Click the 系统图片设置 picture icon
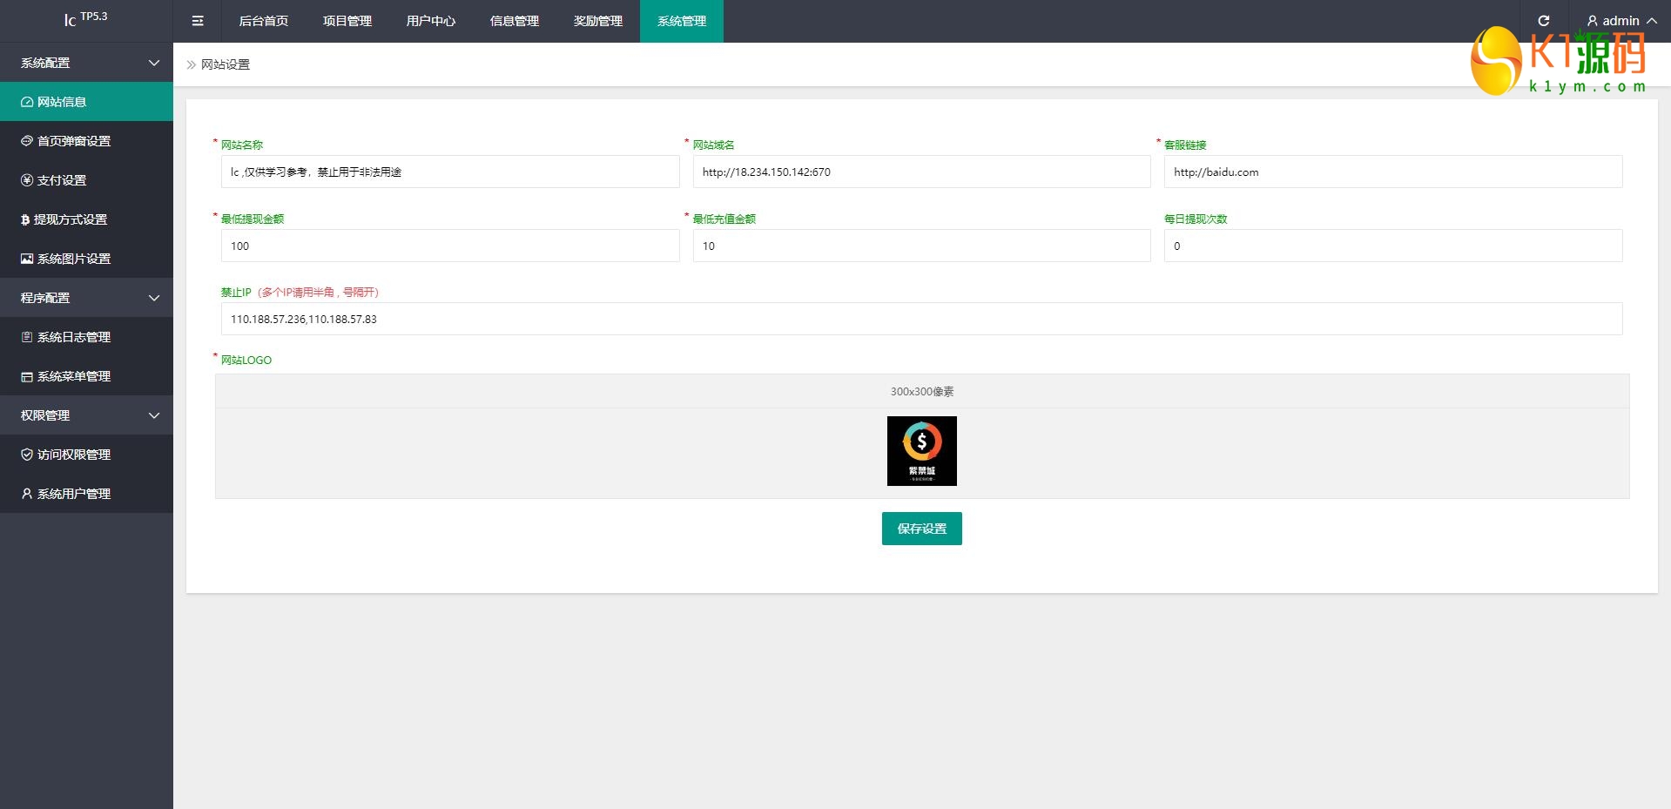The height and width of the screenshot is (809, 1671). 27,259
